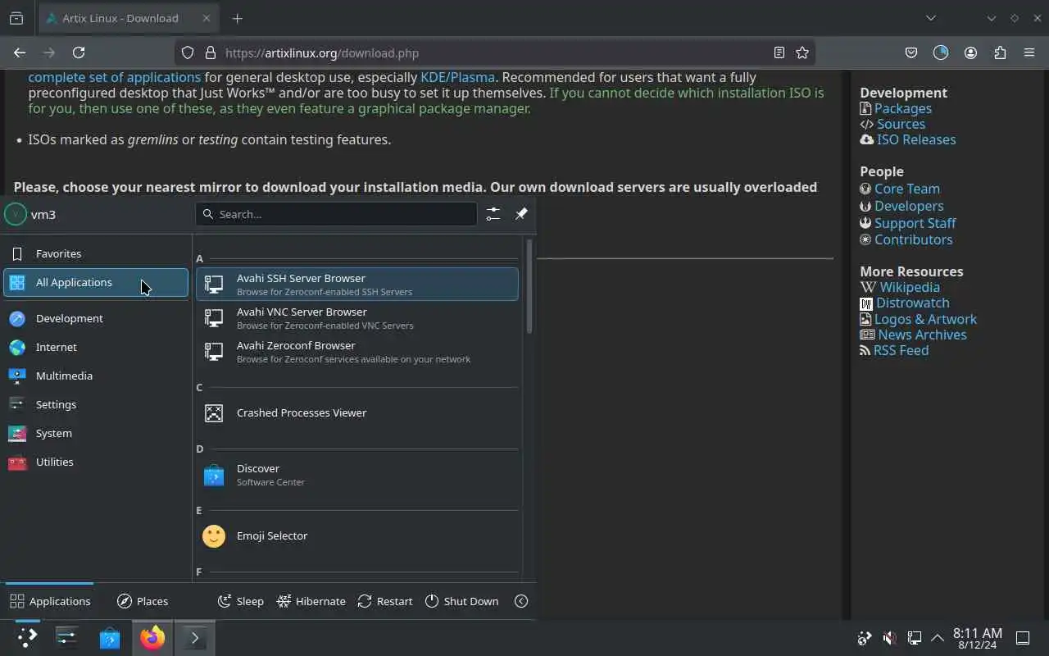Open the Support Staff link

coord(915,223)
